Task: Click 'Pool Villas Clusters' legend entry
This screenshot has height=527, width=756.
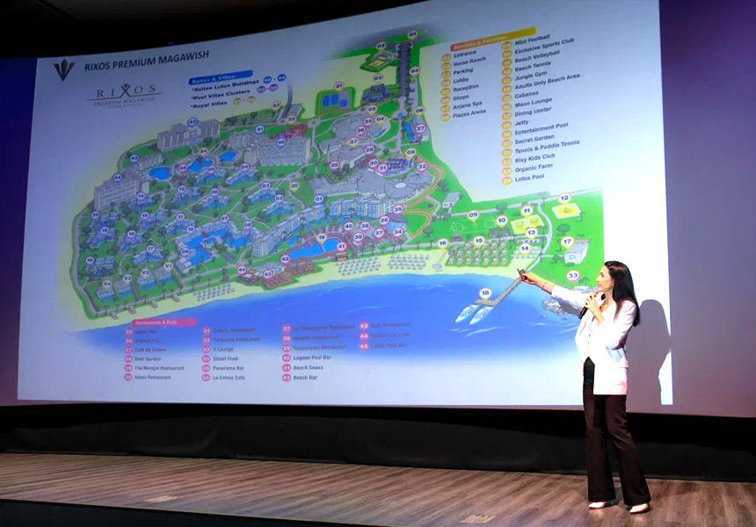Action: [x=222, y=94]
